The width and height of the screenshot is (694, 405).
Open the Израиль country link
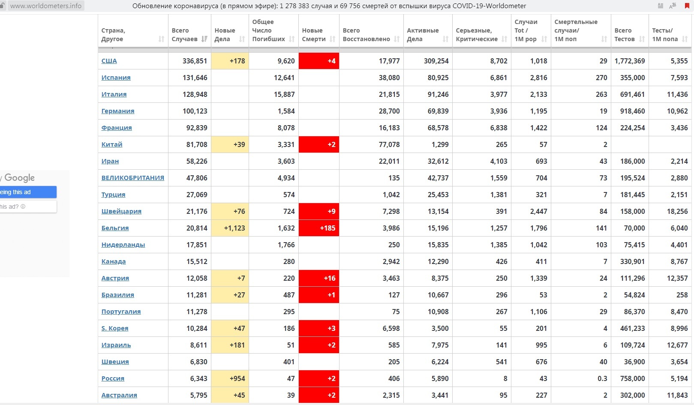(x=116, y=345)
